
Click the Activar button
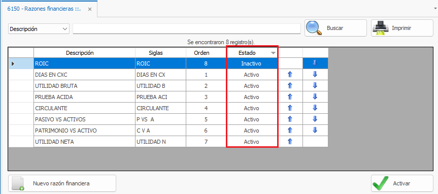pos(402,183)
